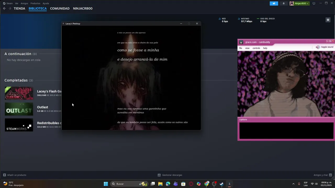Click the USO DEL DISCO stat
Image resolution: width=335 pixels, height=188 pixels.
266,20
